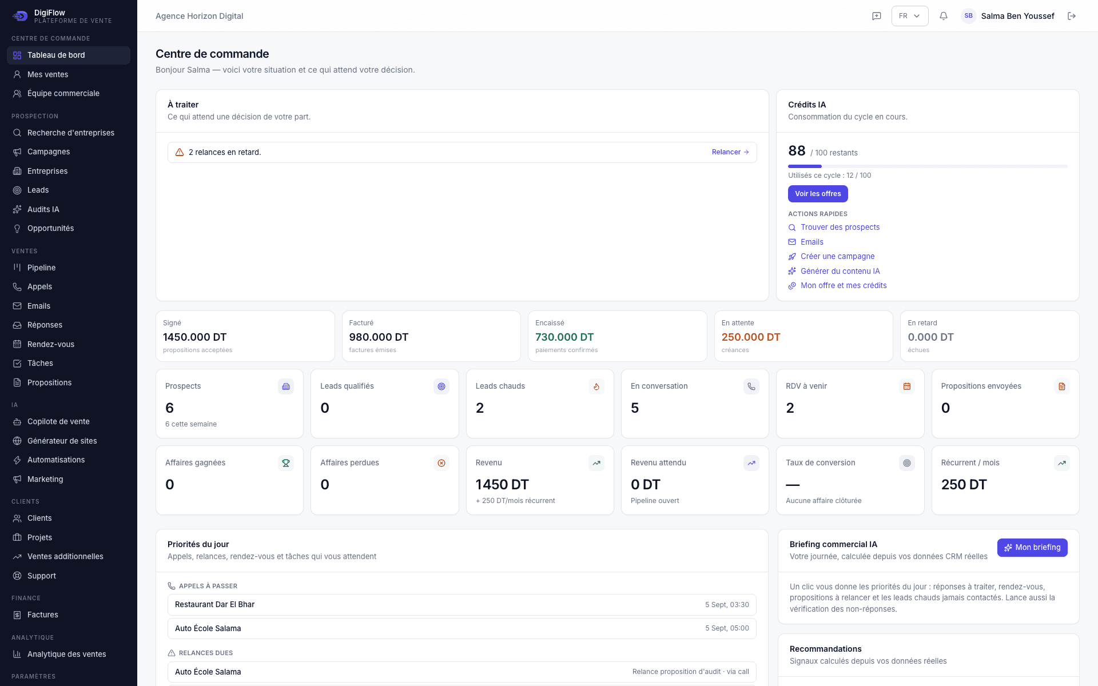Click the Agence Horizon Digital header text

pos(199,16)
